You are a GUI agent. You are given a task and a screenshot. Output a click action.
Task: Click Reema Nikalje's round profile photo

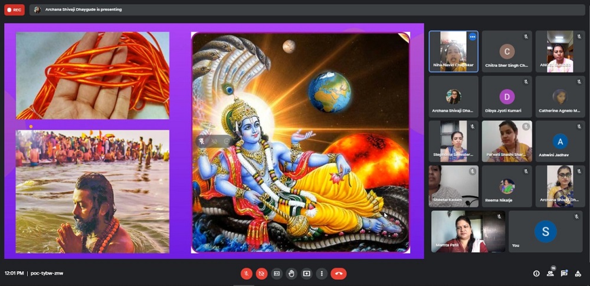pyautogui.click(x=507, y=186)
